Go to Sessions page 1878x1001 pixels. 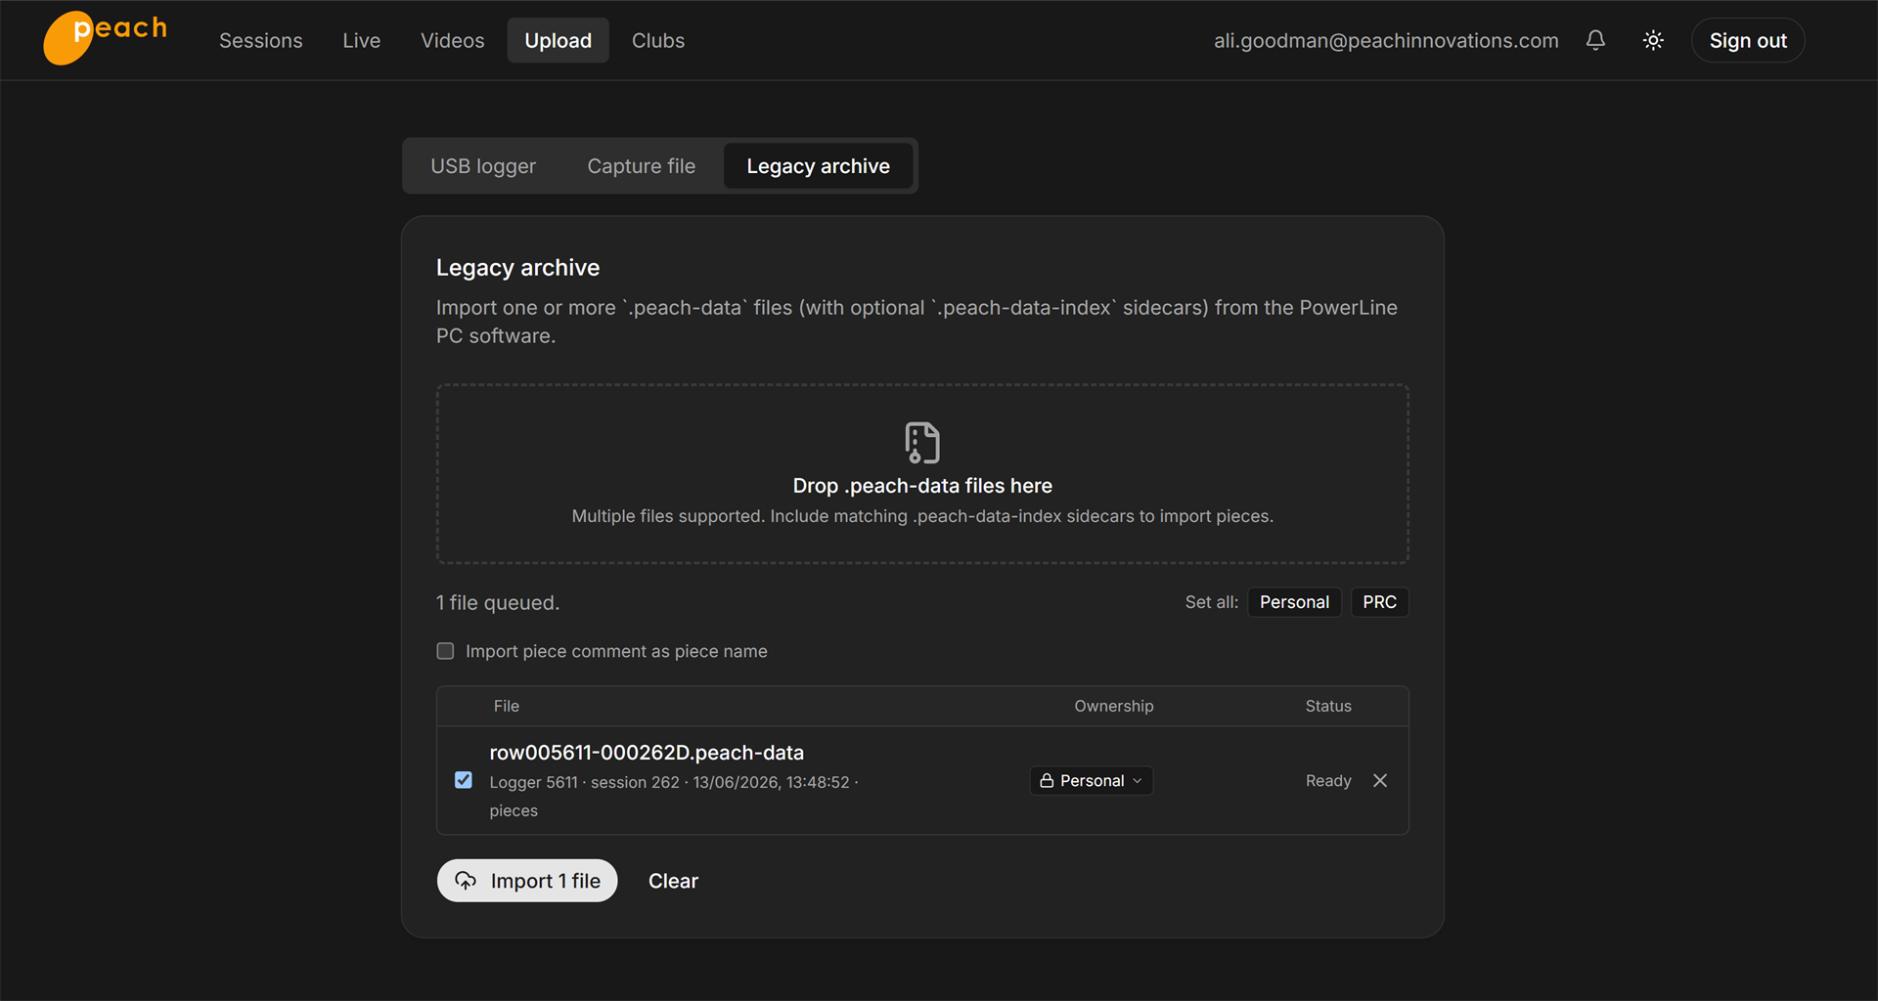(x=261, y=40)
